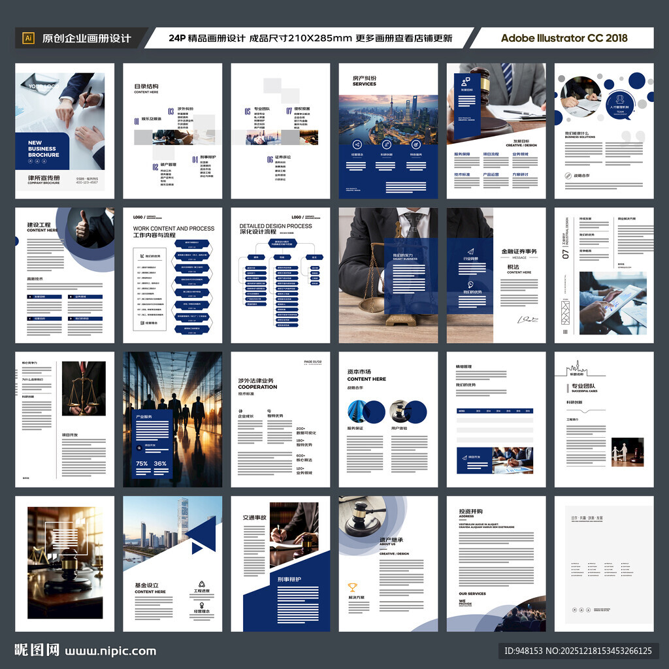Screen dimensions: 669x669
Task: Click the lightbulb icon above 经营理念
Action: tap(202, 605)
